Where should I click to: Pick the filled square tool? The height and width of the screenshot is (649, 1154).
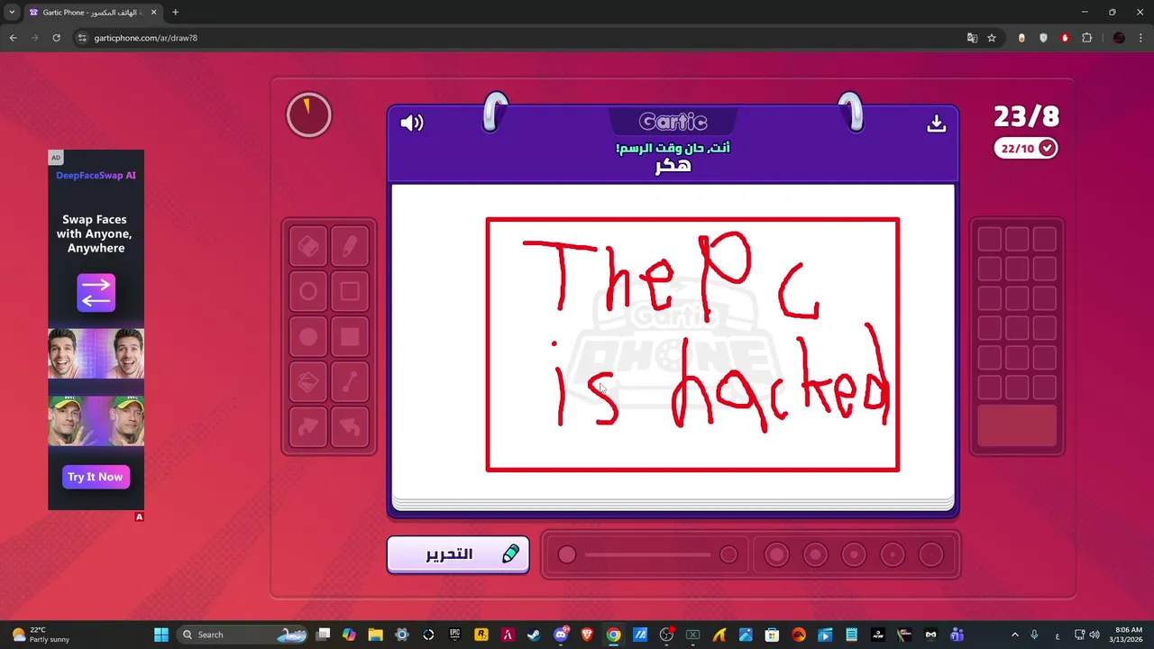(350, 337)
